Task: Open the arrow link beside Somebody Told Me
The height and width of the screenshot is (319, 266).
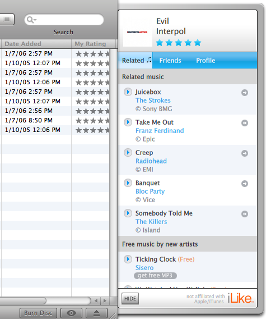Action: point(245,214)
